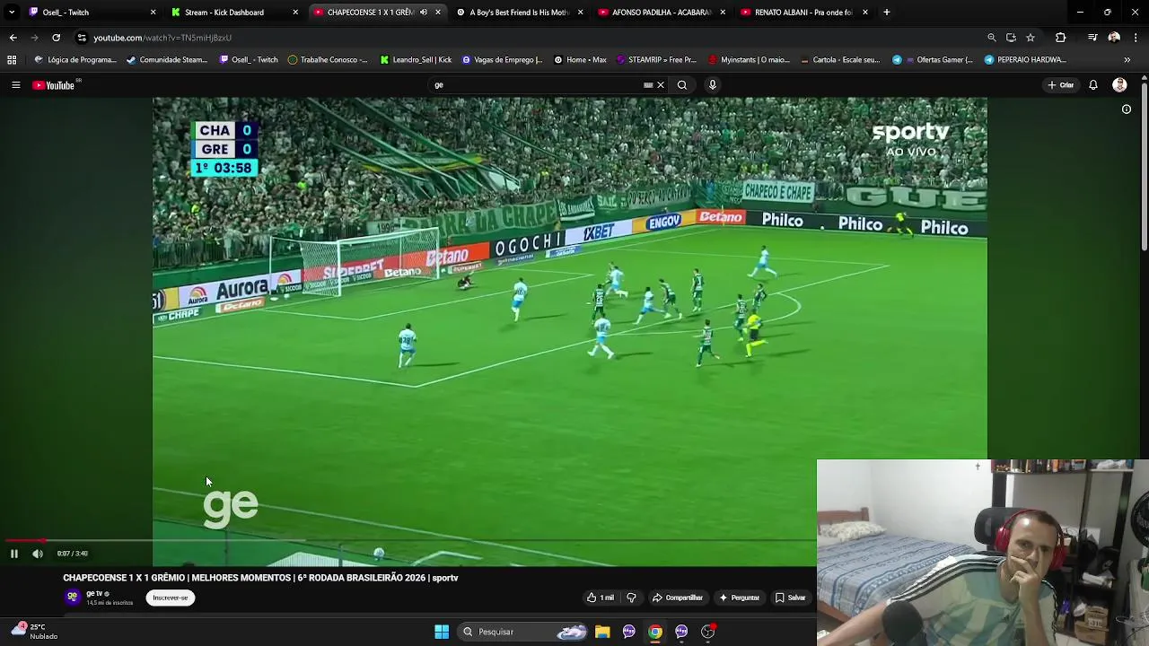
Task: Click the video title text
Action: (260, 578)
